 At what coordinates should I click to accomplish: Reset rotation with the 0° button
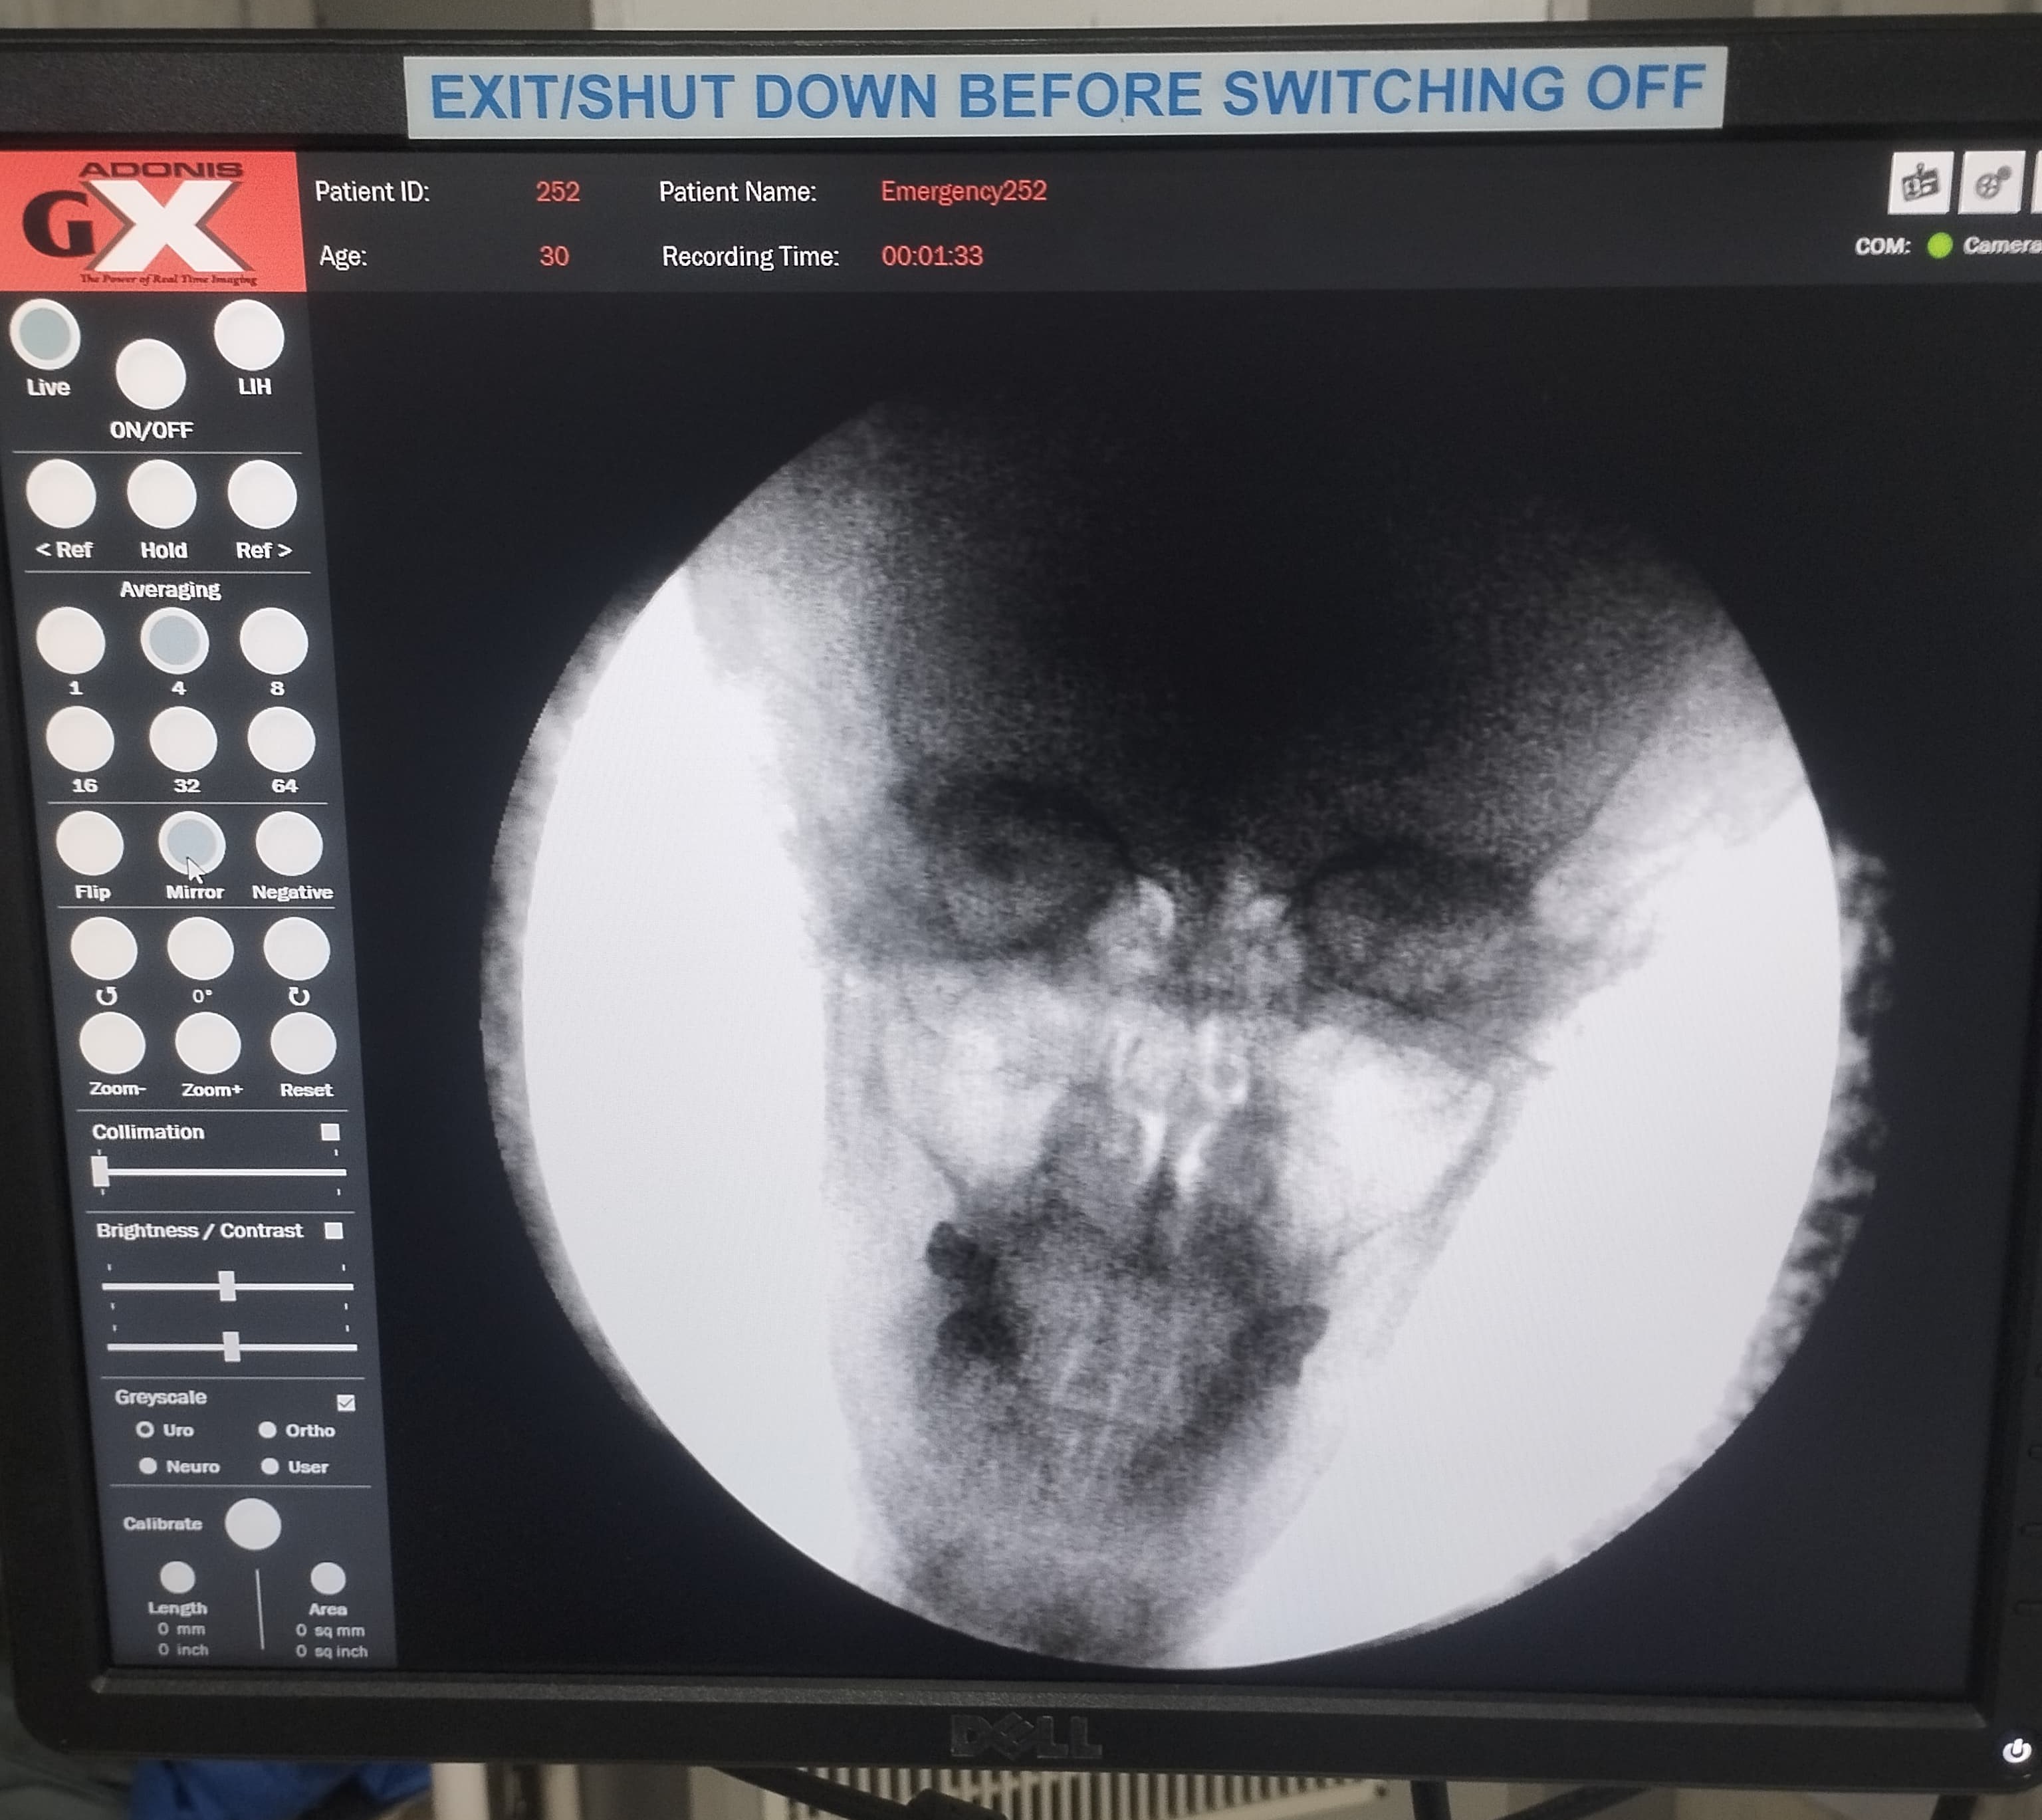[x=200, y=950]
